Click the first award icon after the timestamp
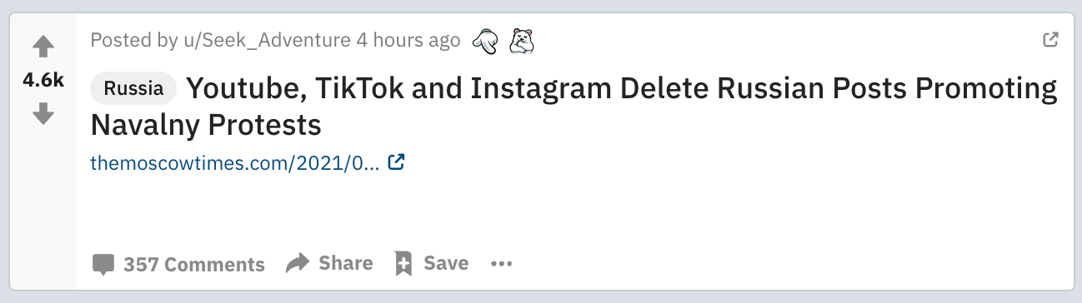This screenshot has height=303, width=1082. (485, 40)
